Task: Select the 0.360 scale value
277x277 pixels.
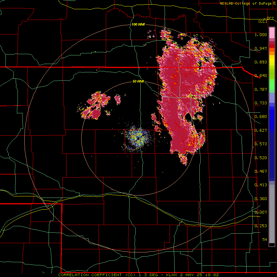Action: point(261,199)
